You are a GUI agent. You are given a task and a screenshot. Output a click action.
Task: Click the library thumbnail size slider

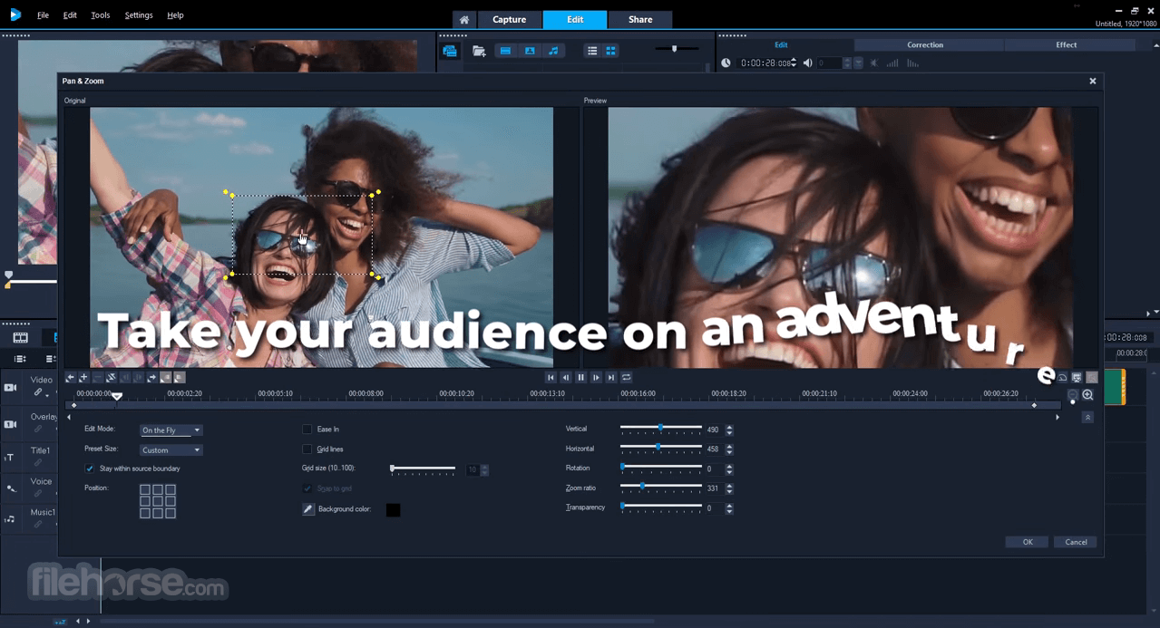(x=677, y=48)
